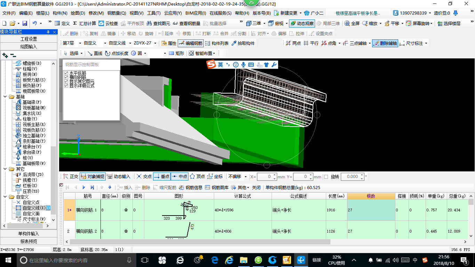Open the Windows Start menu
Viewport: 475px width, 267px height.
click(8, 260)
